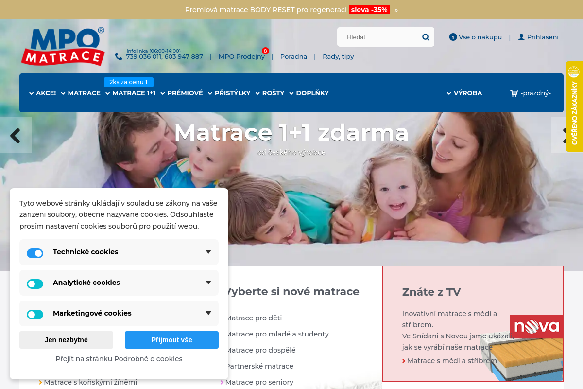Image resolution: width=583 pixels, height=389 pixels.
Task: Click into the Hledat search field
Action: tap(379, 37)
